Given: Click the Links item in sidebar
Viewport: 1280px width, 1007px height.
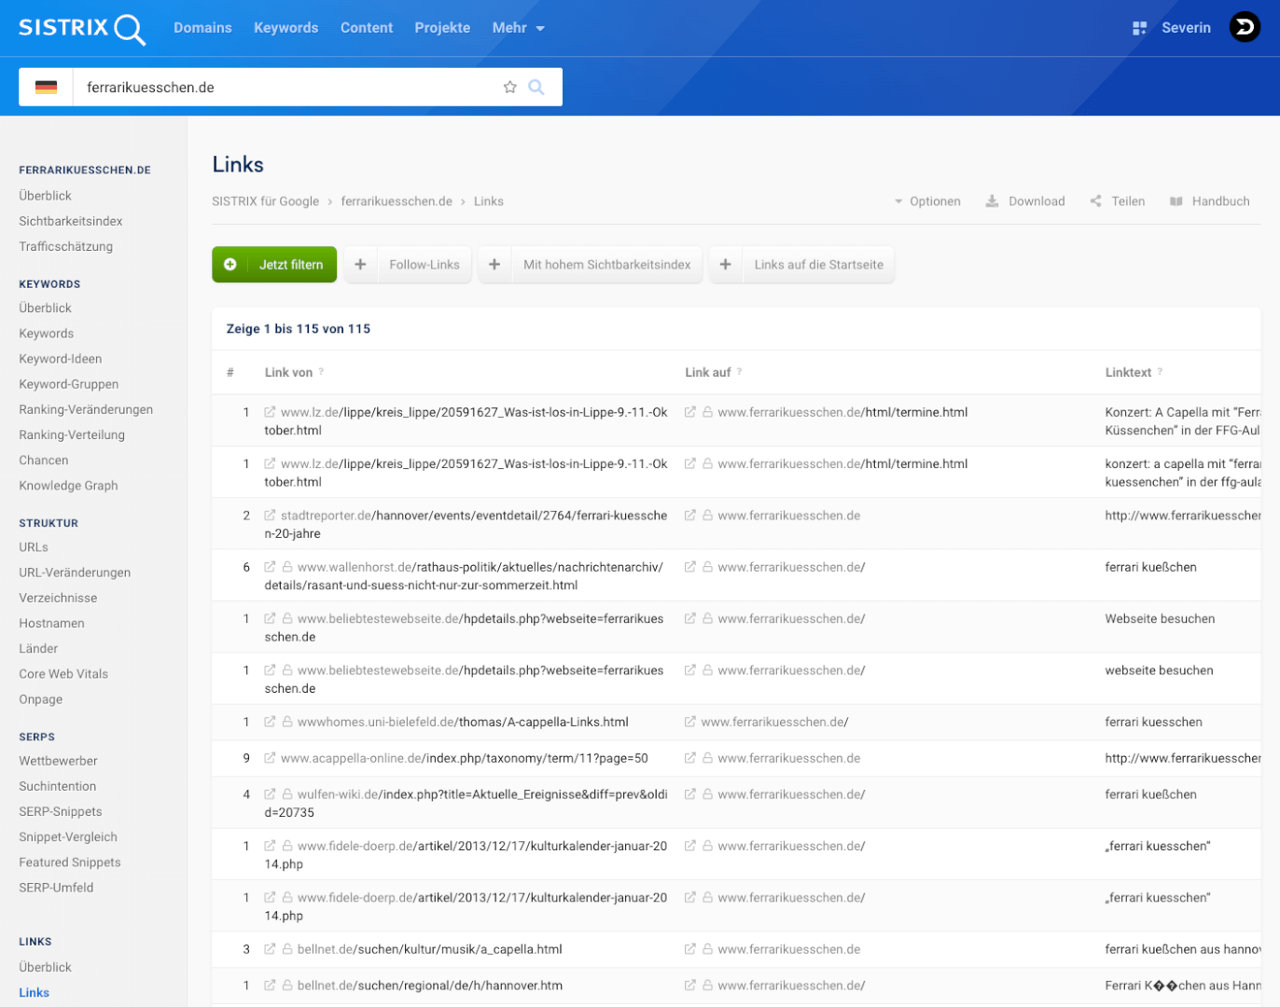Looking at the screenshot, I should point(35,993).
